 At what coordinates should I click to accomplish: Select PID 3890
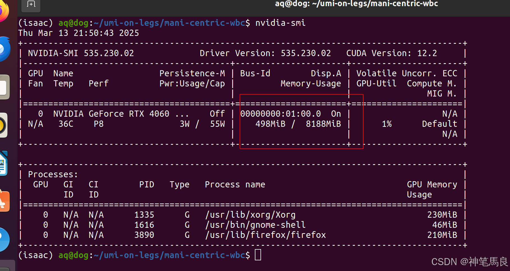144,235
